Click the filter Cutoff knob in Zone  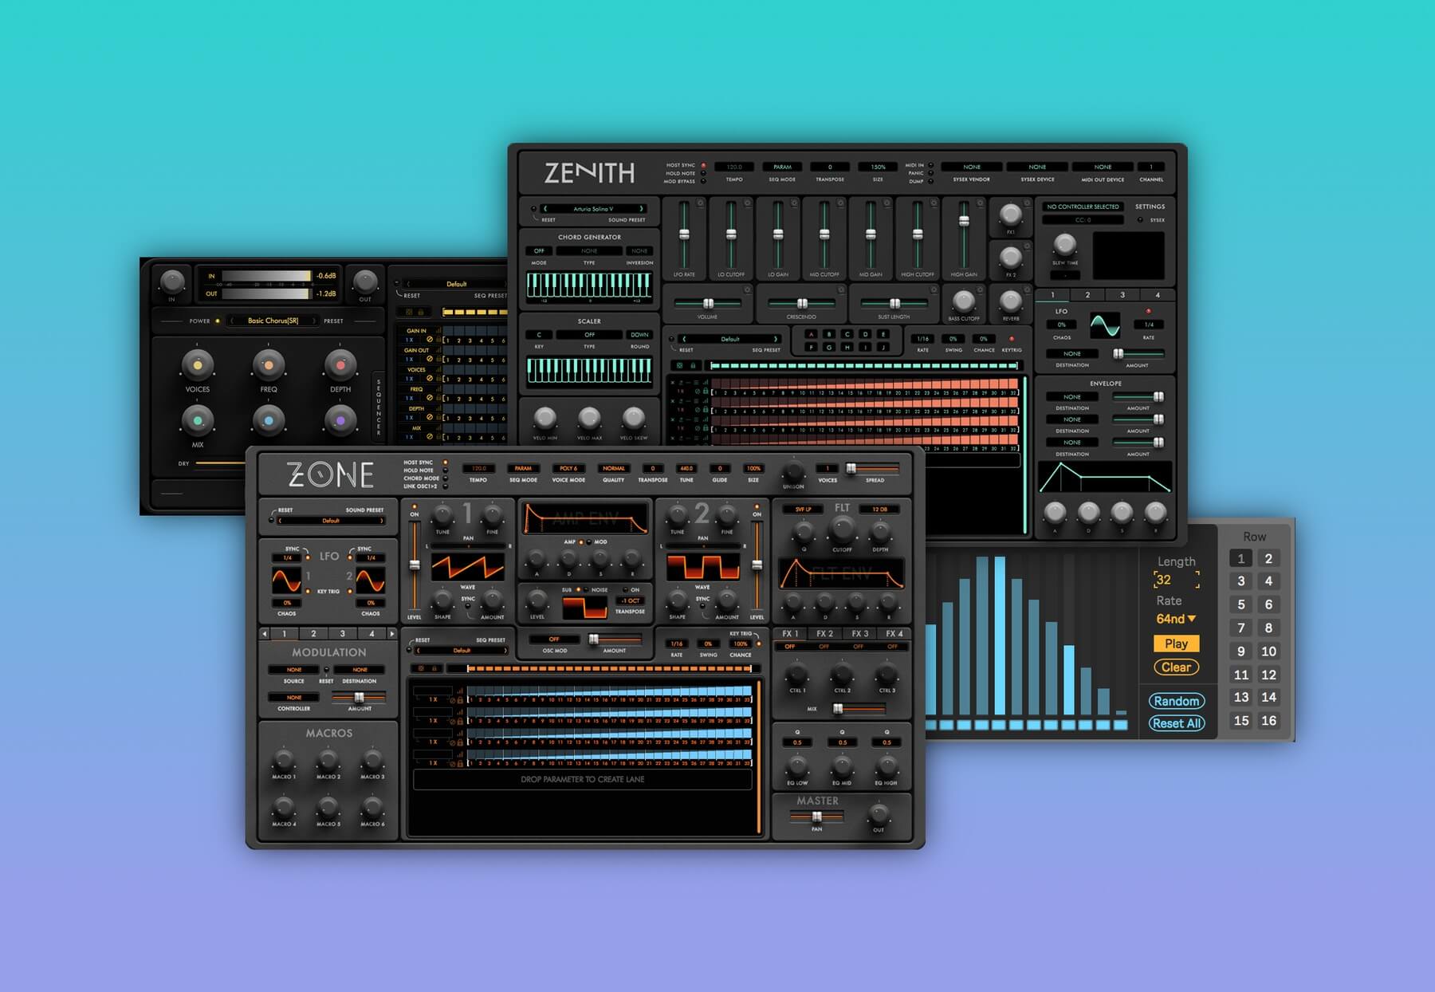pos(842,528)
